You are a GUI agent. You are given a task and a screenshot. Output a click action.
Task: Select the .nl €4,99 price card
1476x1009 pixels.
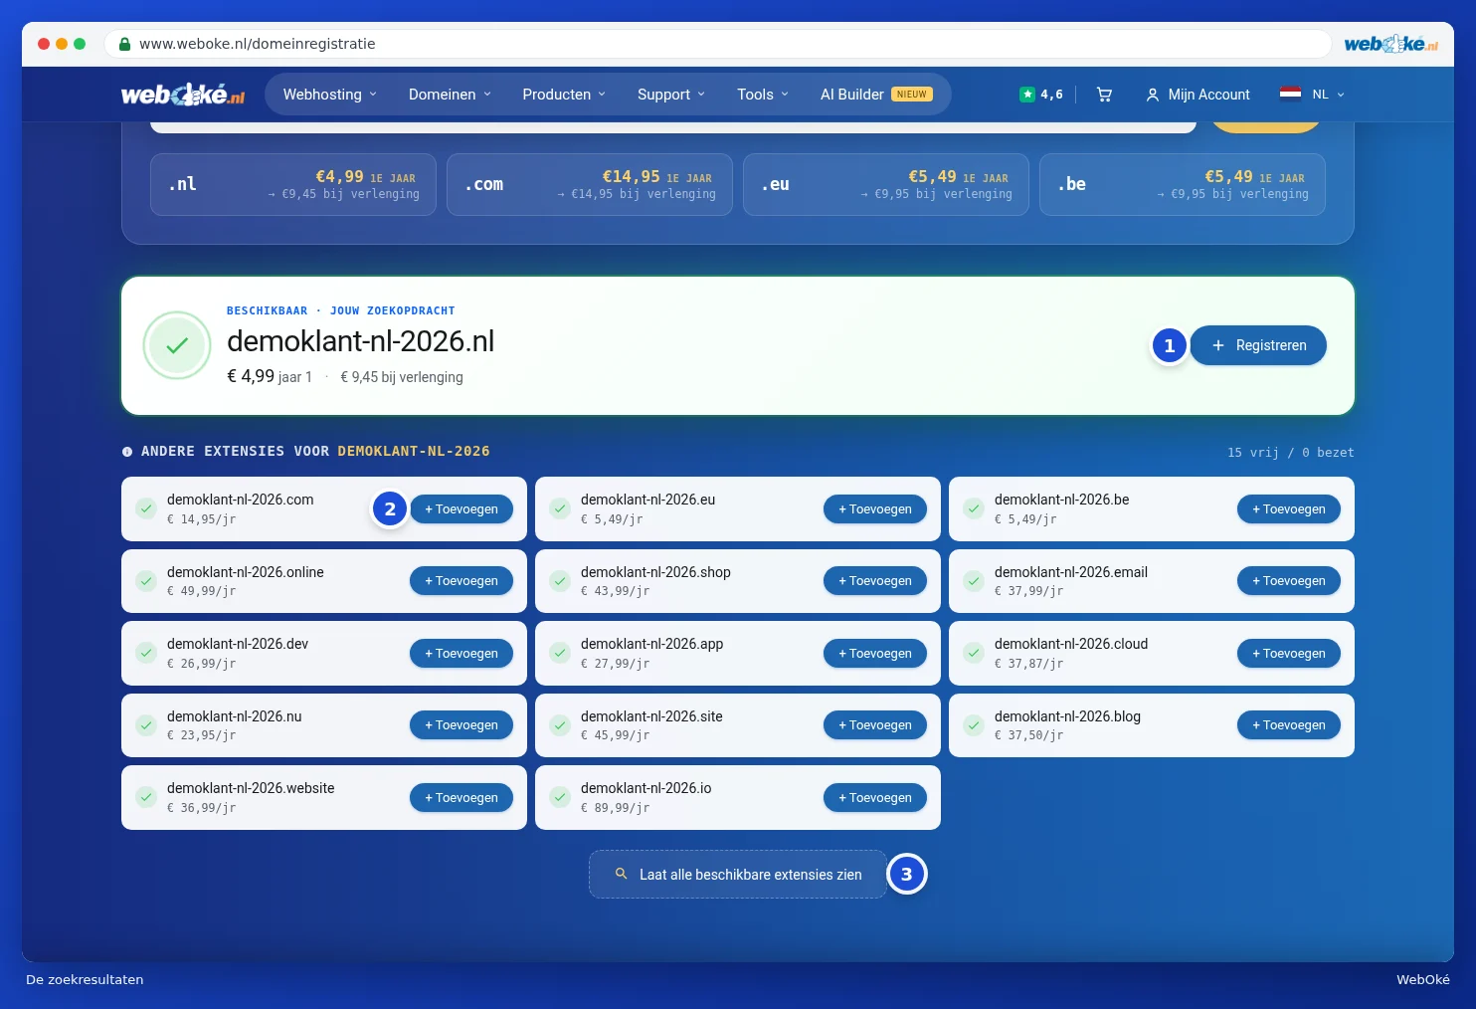(293, 184)
